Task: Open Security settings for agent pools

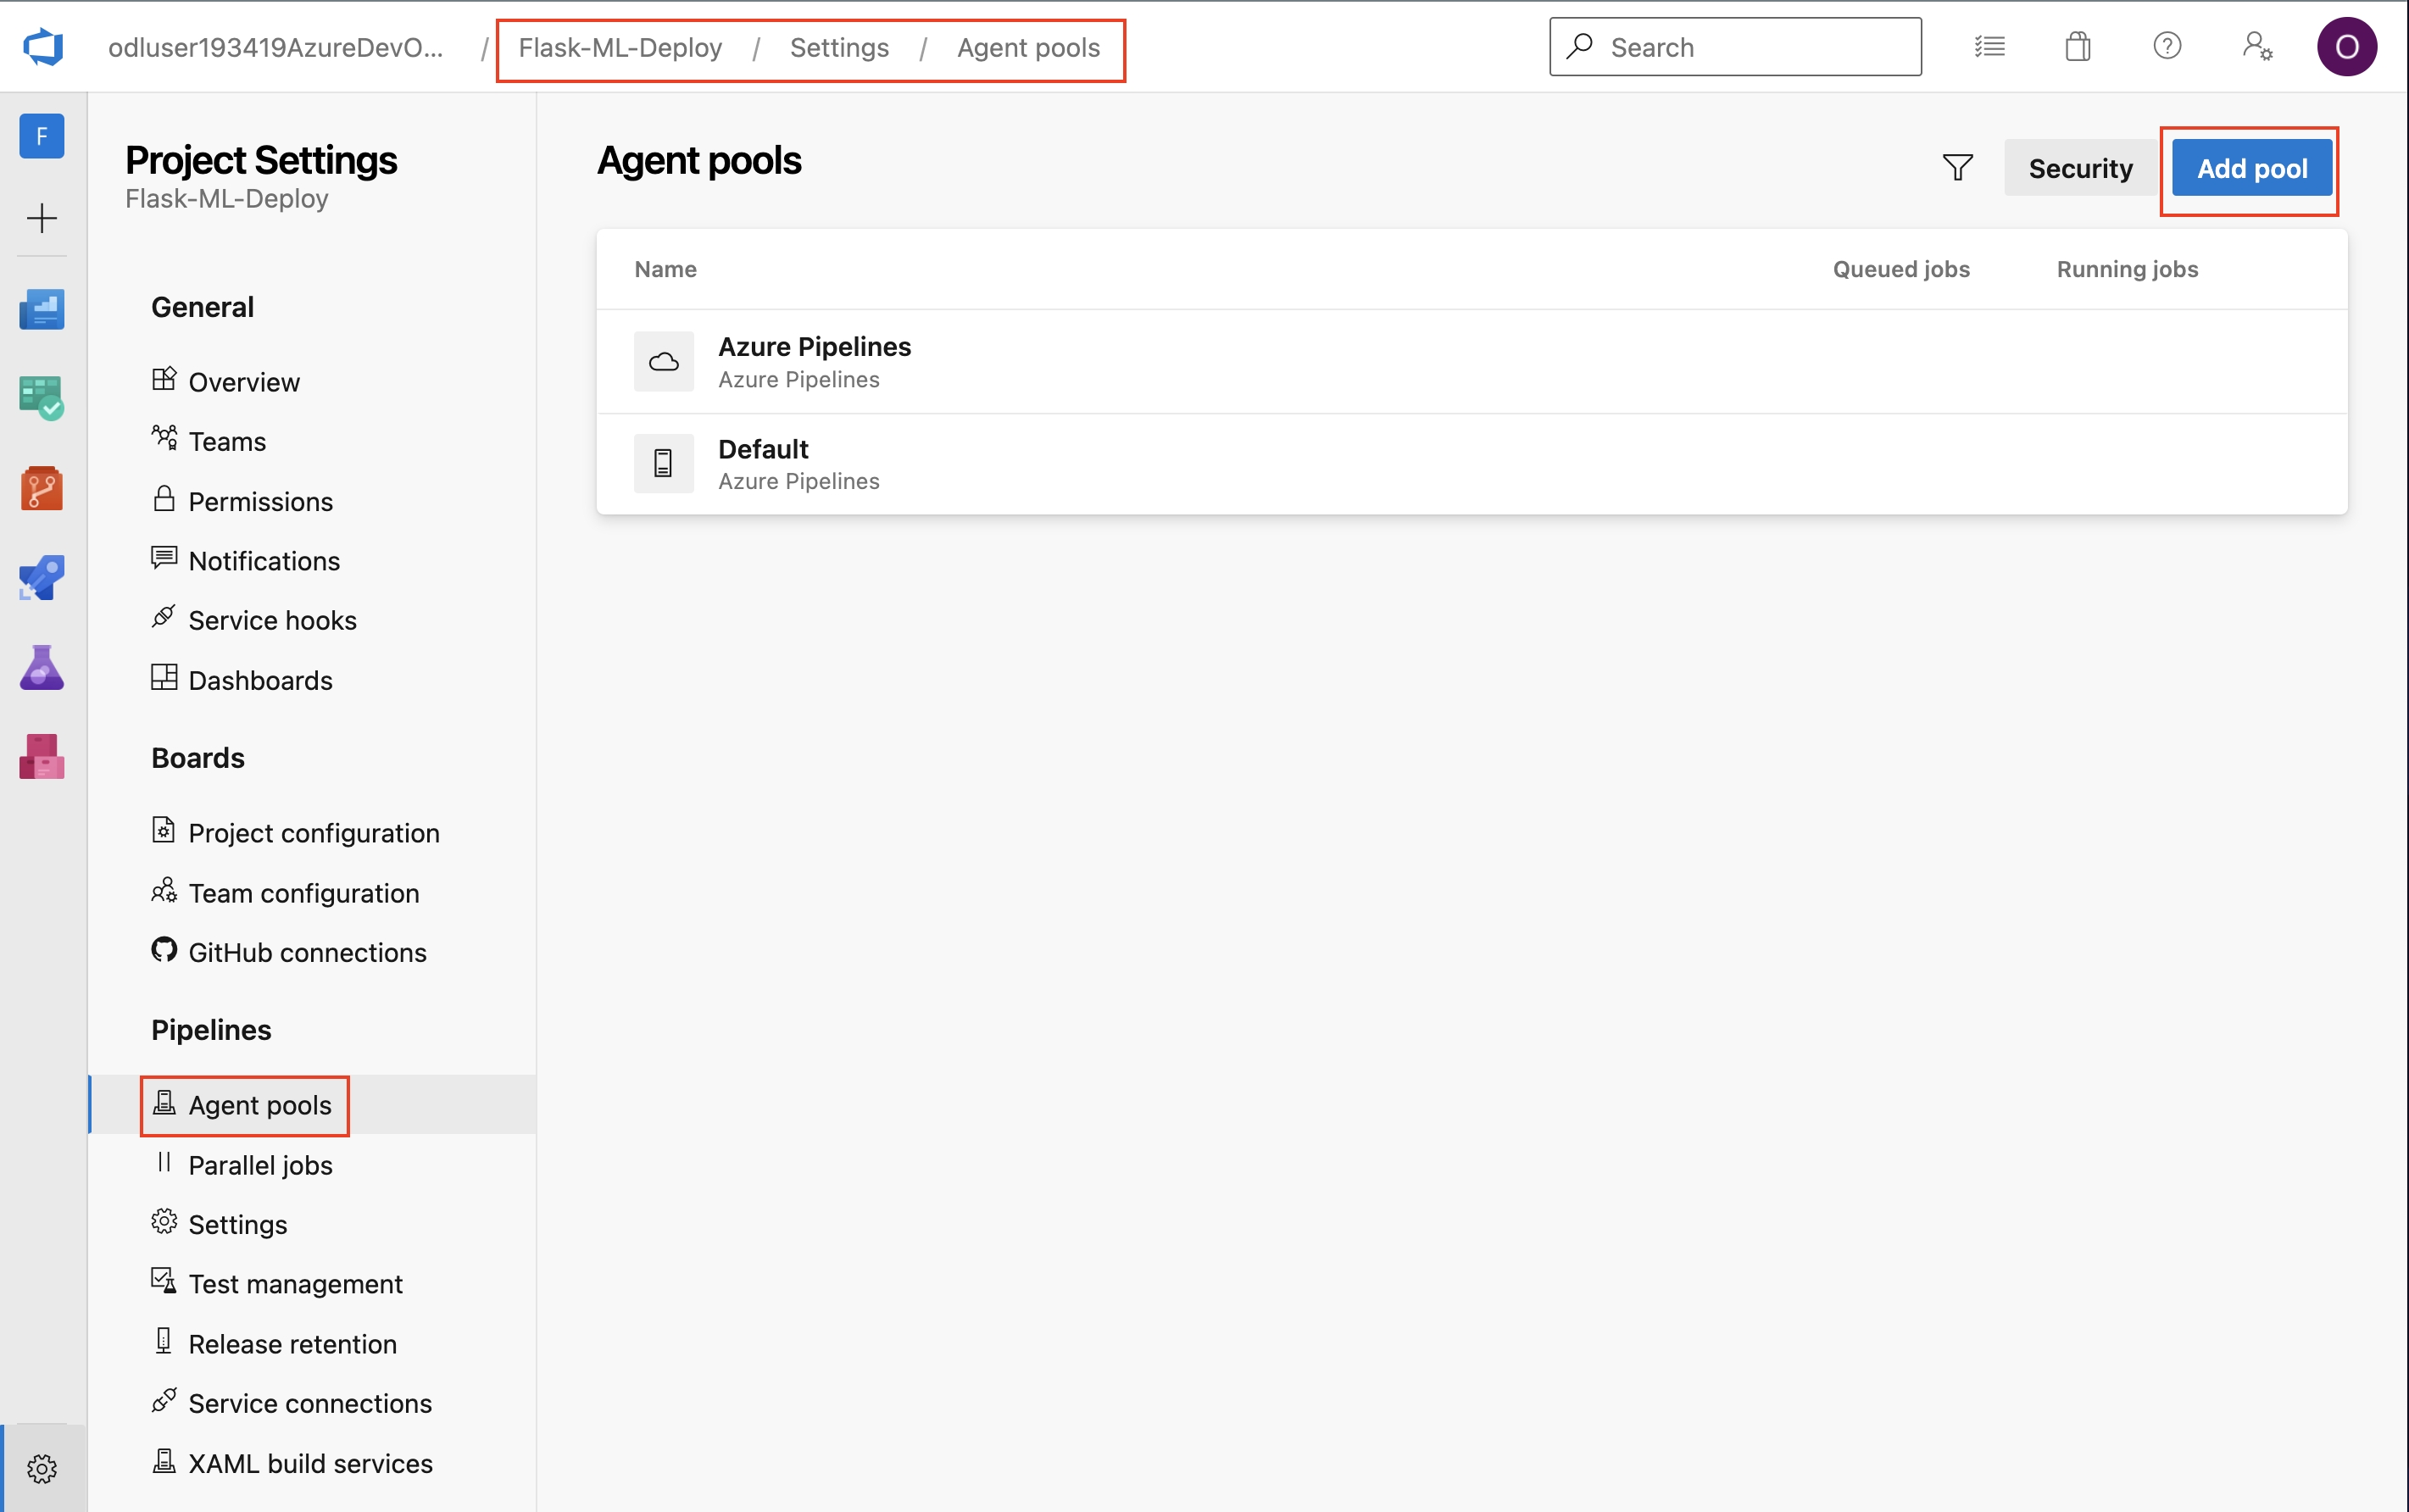Action: [x=2079, y=168]
